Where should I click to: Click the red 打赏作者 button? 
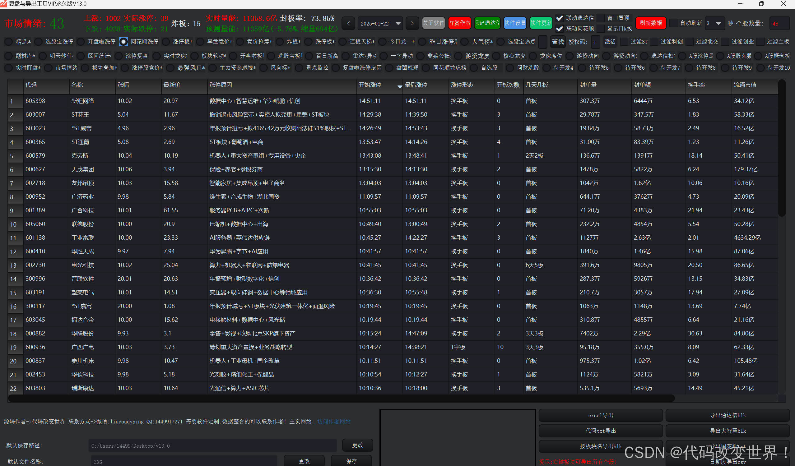(x=459, y=23)
